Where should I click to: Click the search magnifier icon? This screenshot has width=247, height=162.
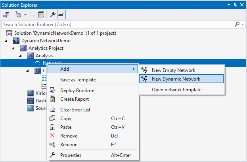(x=237, y=24)
